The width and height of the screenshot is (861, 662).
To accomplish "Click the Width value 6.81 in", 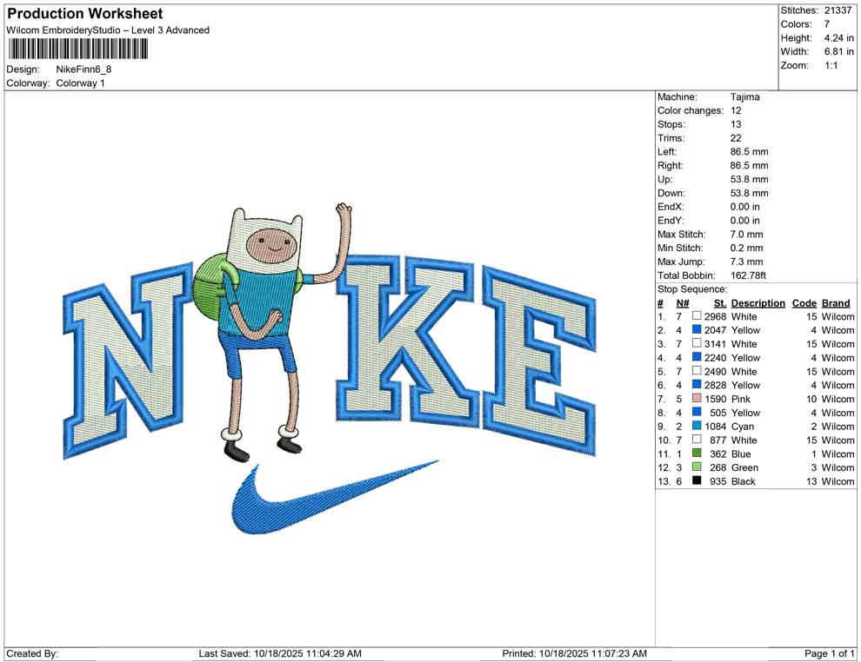I will pyautogui.click(x=838, y=51).
